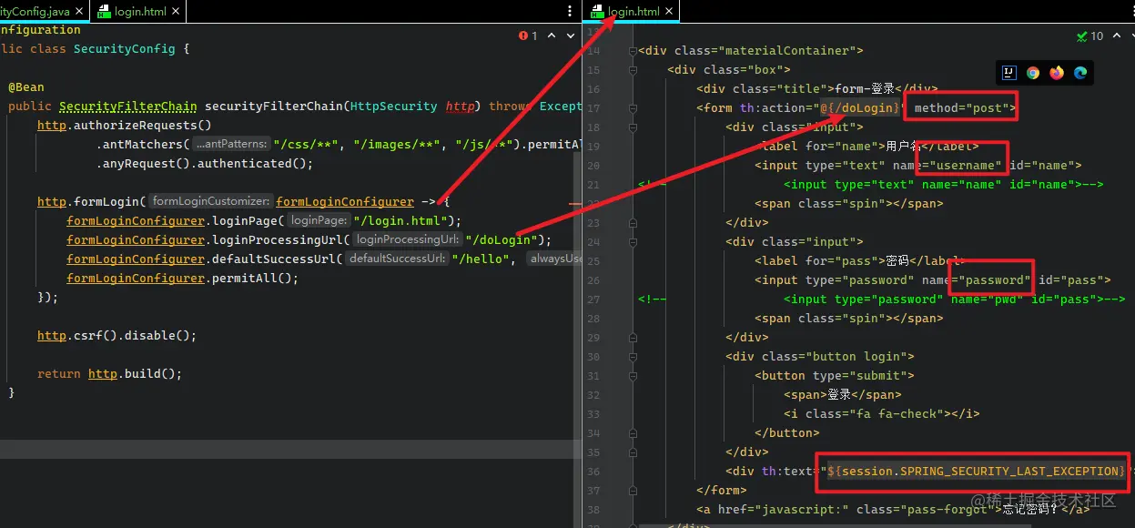Click formLoginConfigurer lambda parameter underlined
The height and width of the screenshot is (528, 1135).
click(x=345, y=202)
